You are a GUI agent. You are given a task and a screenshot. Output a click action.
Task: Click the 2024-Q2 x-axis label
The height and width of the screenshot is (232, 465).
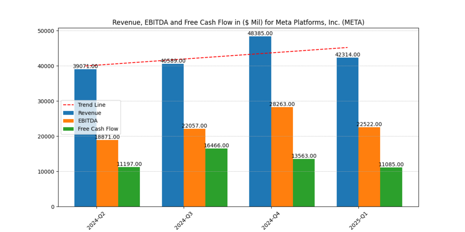(95, 220)
